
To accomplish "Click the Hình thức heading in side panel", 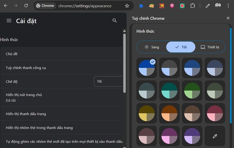I will [145, 31].
